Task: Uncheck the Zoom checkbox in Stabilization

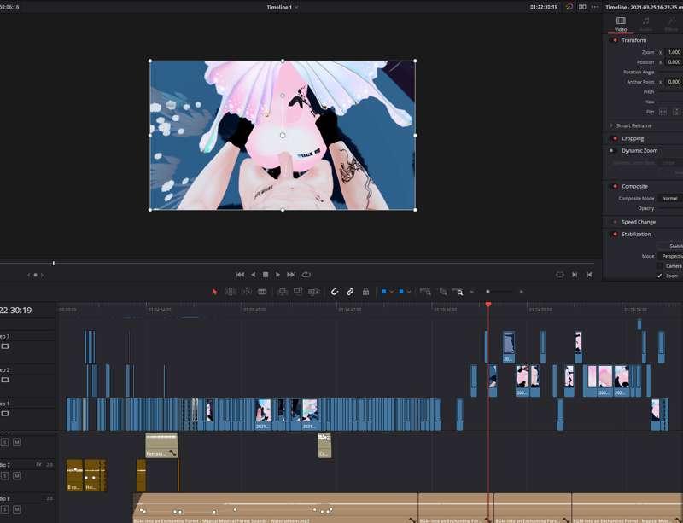Action: pyautogui.click(x=659, y=276)
